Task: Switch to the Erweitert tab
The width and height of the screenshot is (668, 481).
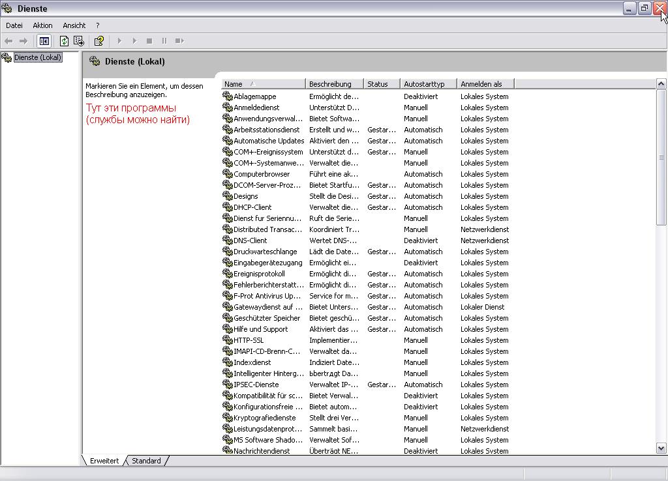Action: click(x=104, y=461)
